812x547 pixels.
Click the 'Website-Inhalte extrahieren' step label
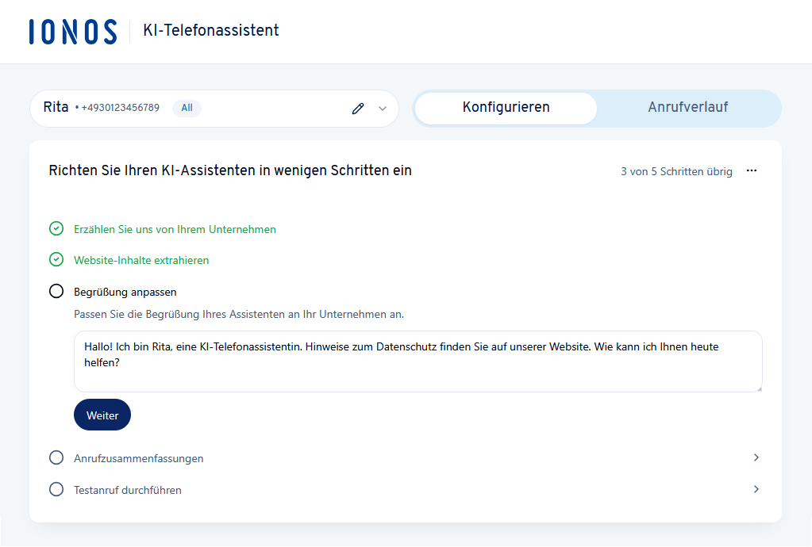point(140,259)
